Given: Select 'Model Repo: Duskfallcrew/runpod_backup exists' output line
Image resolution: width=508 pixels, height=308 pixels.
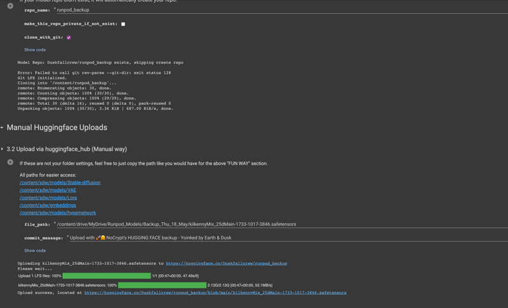Looking at the screenshot, I should coord(100,62).
